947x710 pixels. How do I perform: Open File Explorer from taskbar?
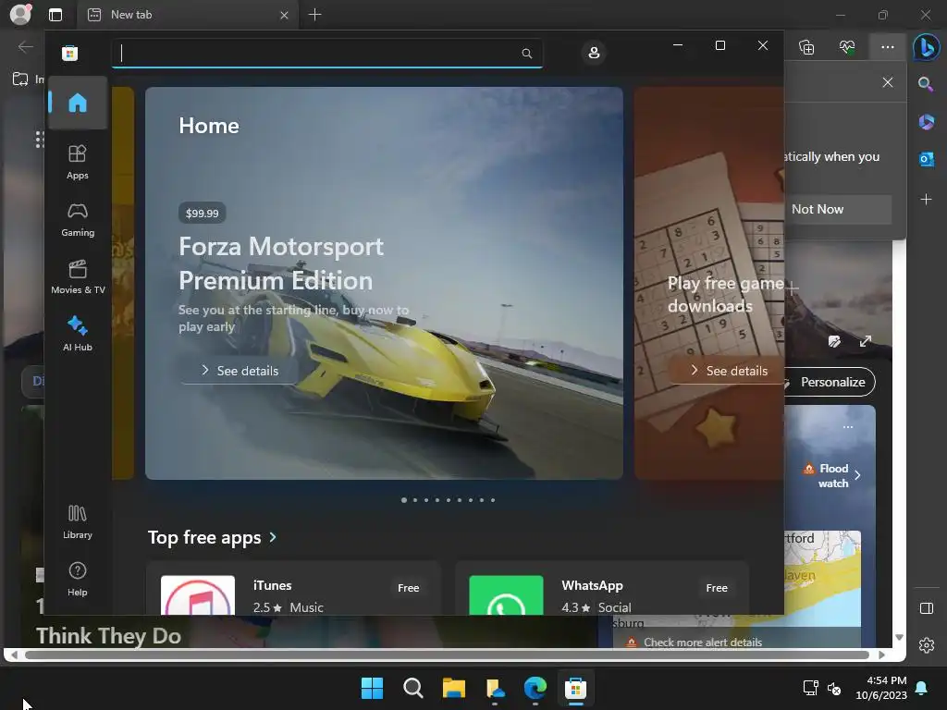click(453, 688)
